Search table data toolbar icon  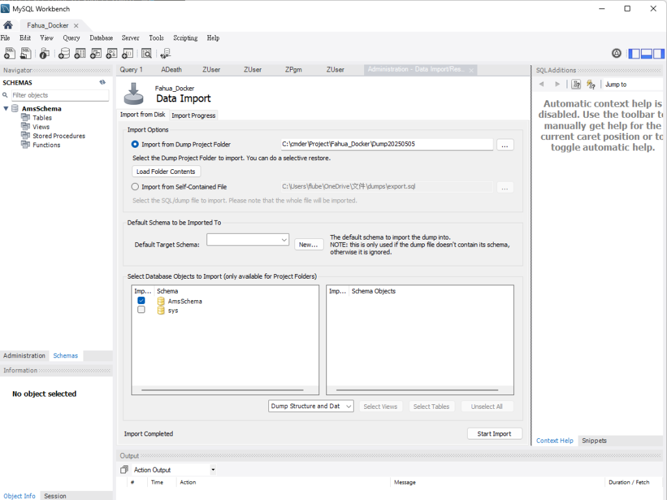147,53
